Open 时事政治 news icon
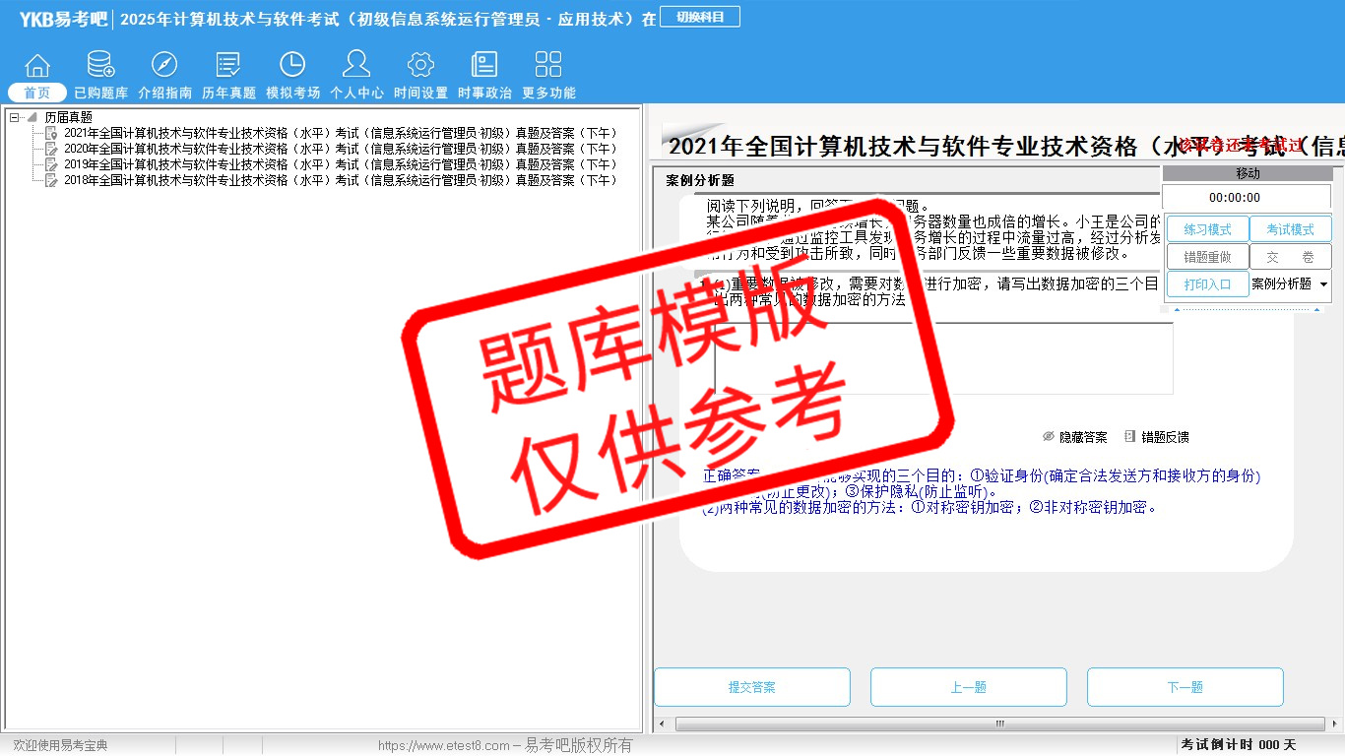Viewport: 1345px width, 756px height. click(x=484, y=66)
